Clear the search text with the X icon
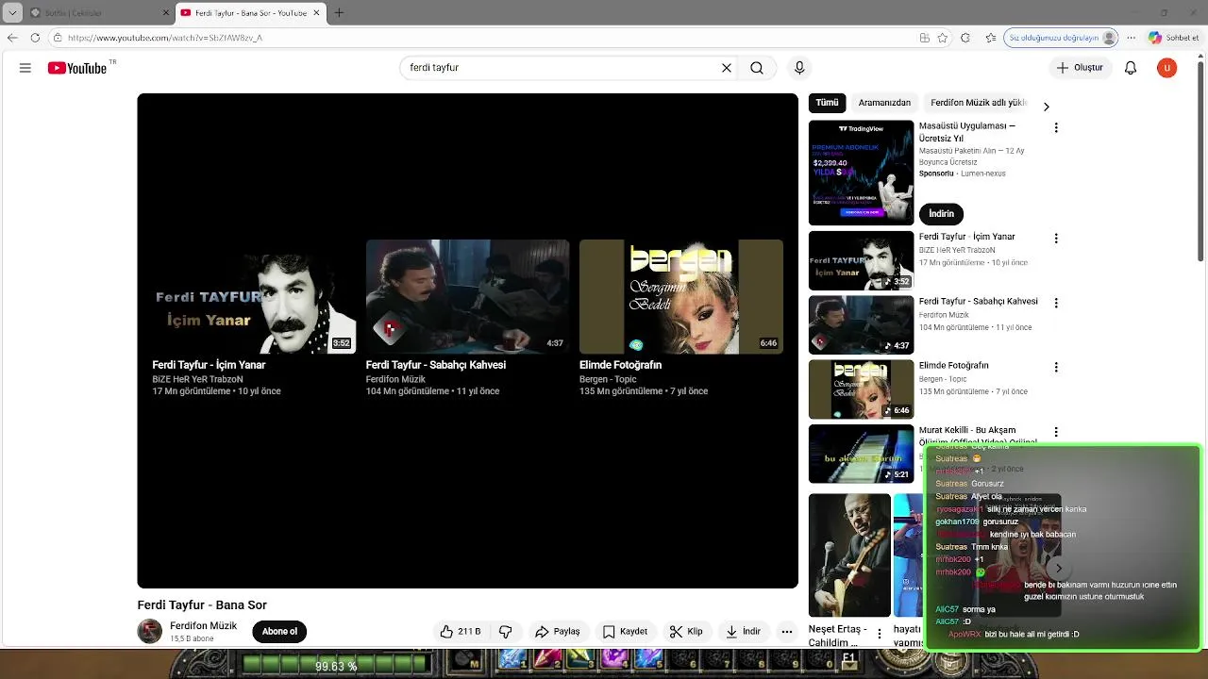The height and width of the screenshot is (679, 1208). click(727, 68)
